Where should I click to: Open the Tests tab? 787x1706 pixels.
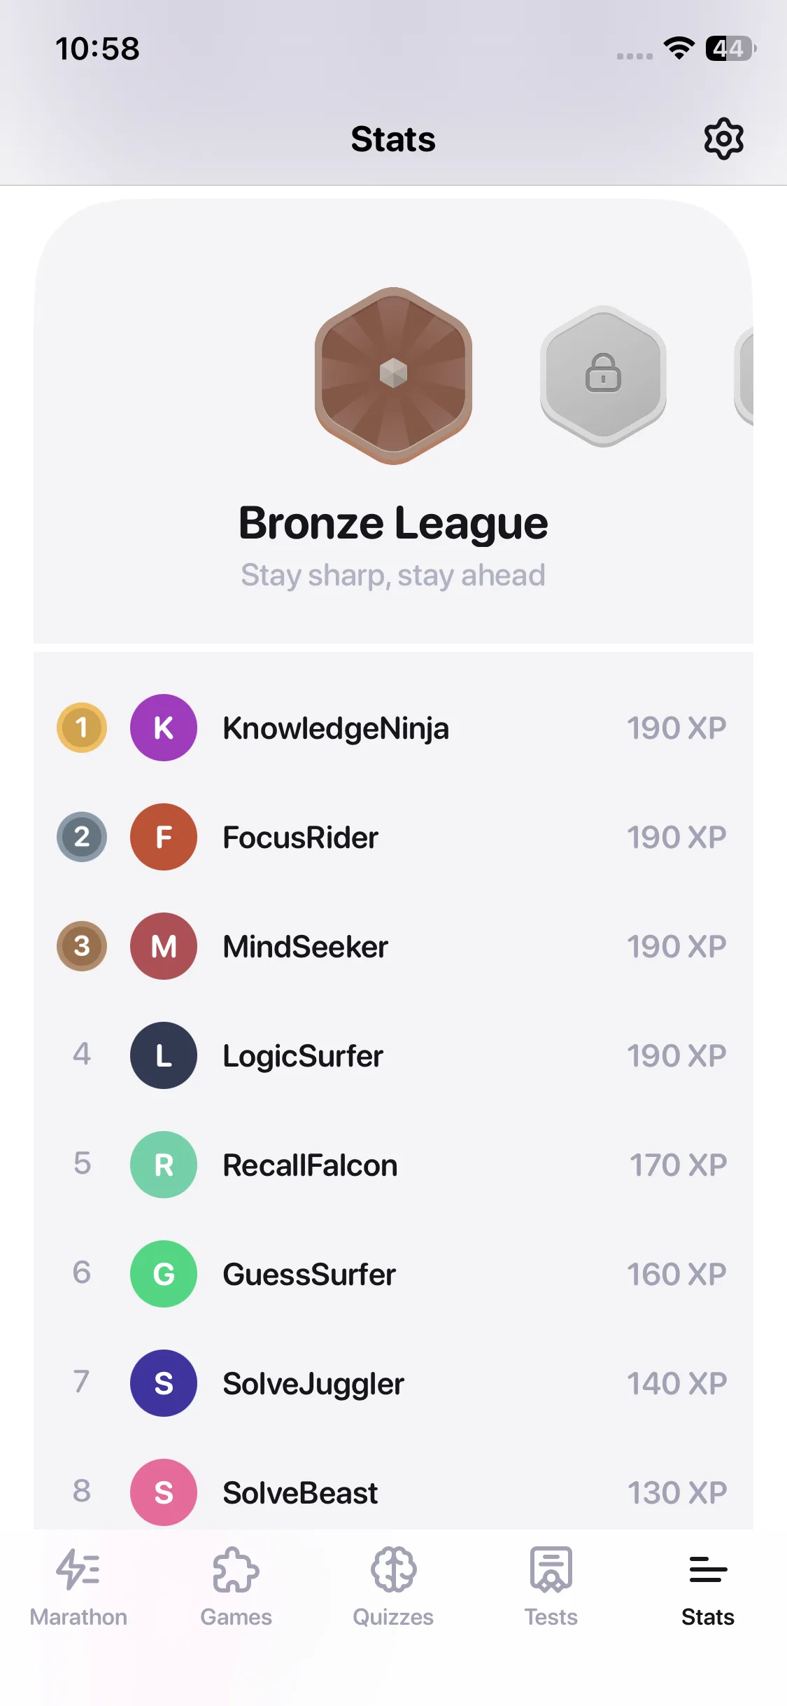(x=551, y=1587)
